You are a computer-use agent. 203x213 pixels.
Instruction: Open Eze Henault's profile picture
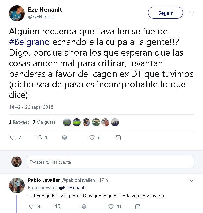pyautogui.click(x=17, y=13)
